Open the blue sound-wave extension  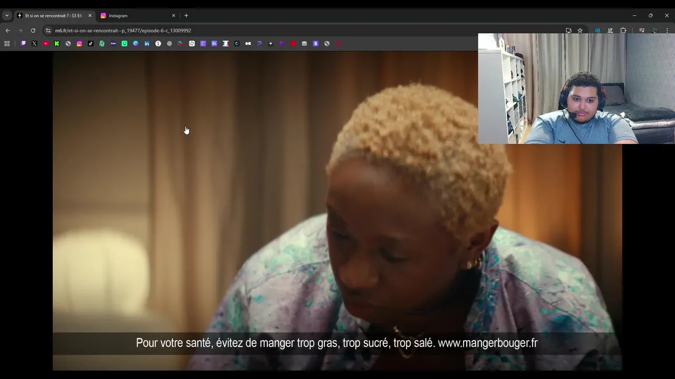click(597, 31)
